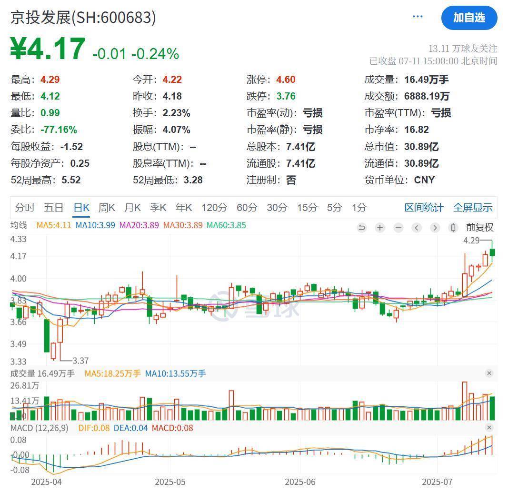Viewport: 508px width, 493px height.
Task: Click the DEA:0.04 value label
Action: (130, 428)
